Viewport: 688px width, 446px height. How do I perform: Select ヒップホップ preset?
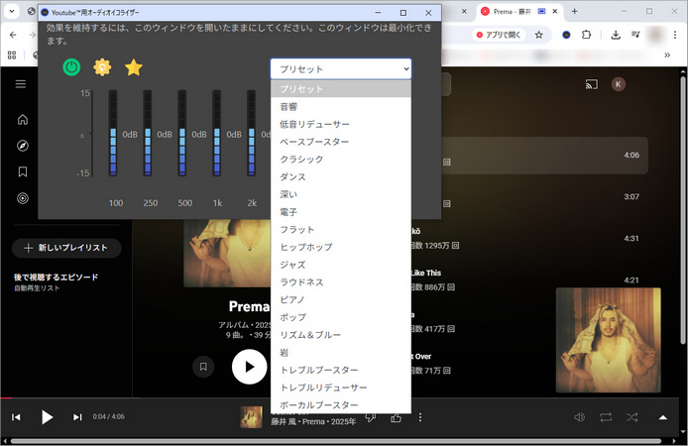341,247
